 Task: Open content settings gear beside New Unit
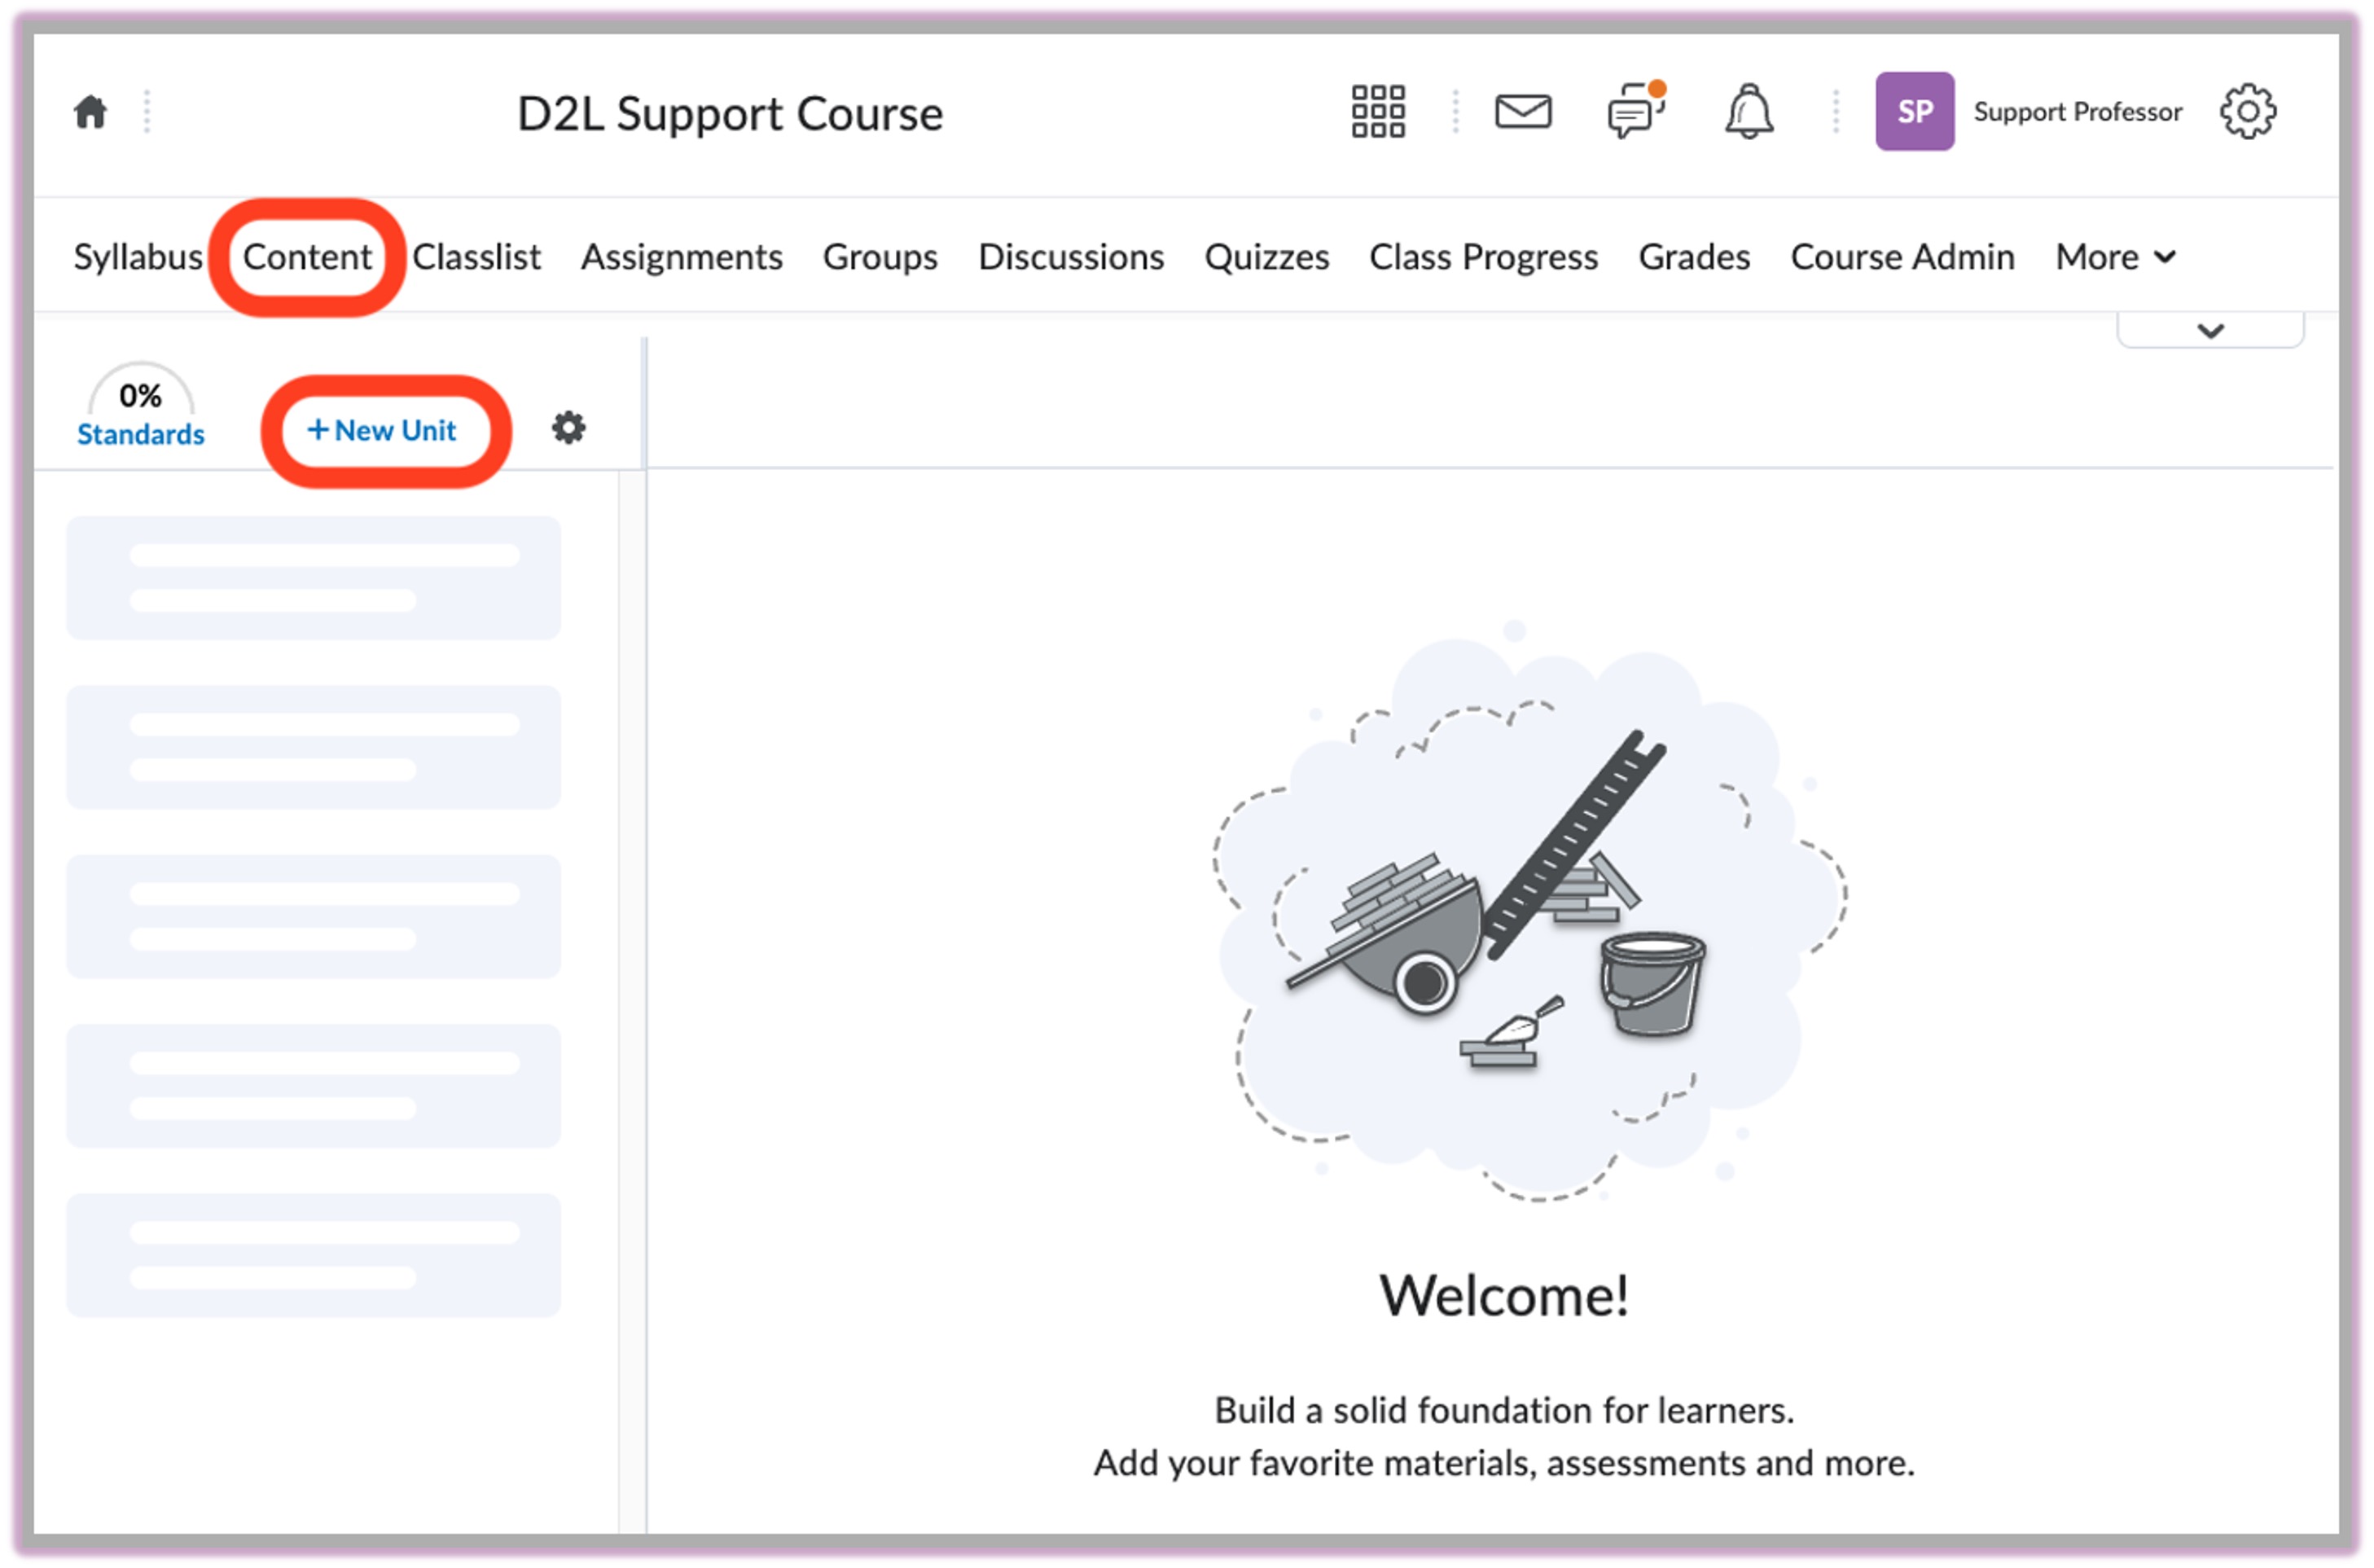point(568,428)
